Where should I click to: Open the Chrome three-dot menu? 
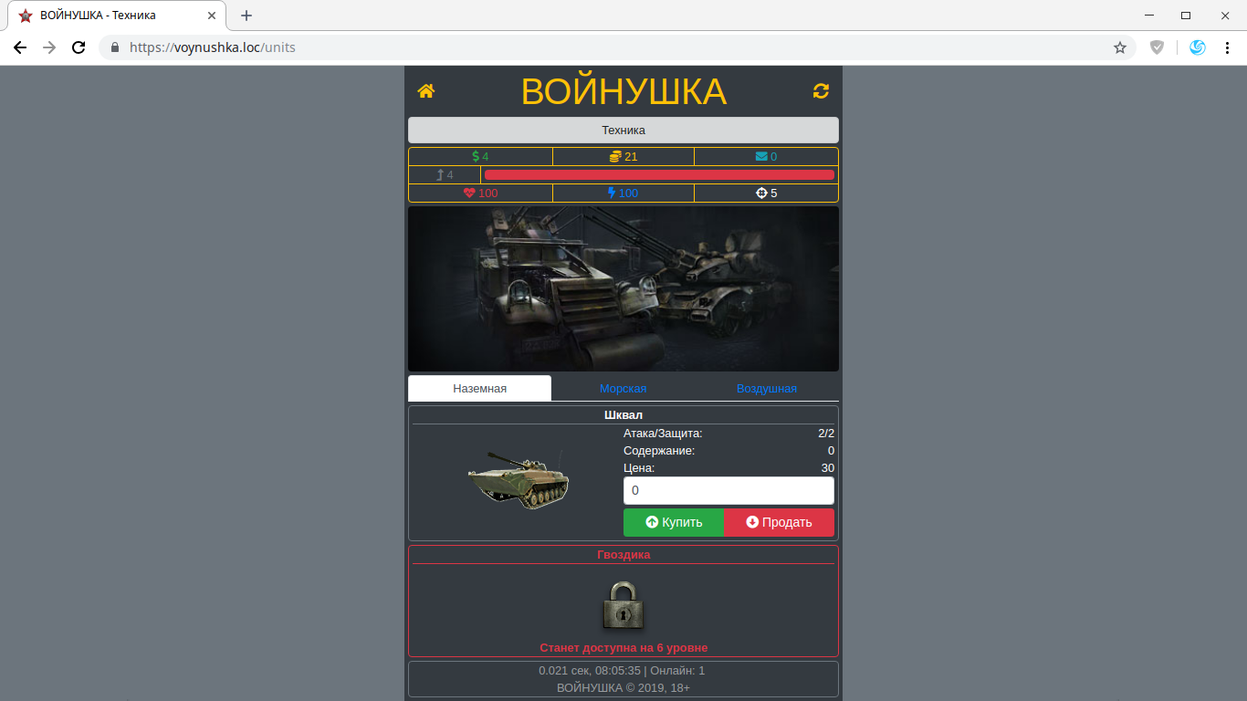click(x=1227, y=47)
